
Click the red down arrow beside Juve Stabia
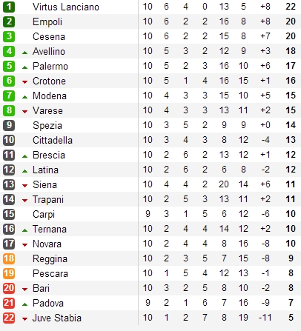(x=24, y=319)
